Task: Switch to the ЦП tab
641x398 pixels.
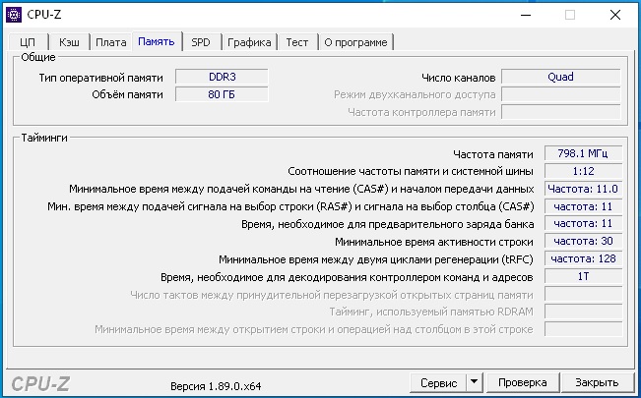Action: tap(28, 42)
